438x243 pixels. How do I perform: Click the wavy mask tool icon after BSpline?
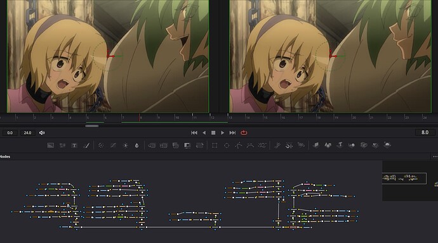tap(262, 146)
